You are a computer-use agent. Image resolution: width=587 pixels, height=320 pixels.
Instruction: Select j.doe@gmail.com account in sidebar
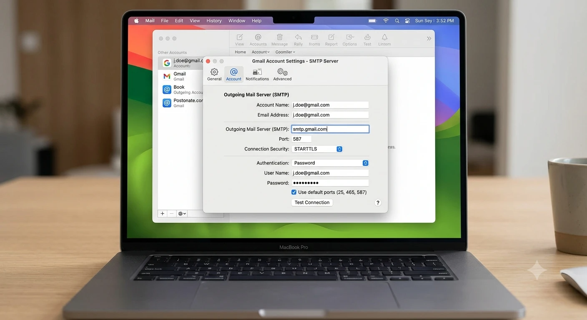tap(181, 63)
